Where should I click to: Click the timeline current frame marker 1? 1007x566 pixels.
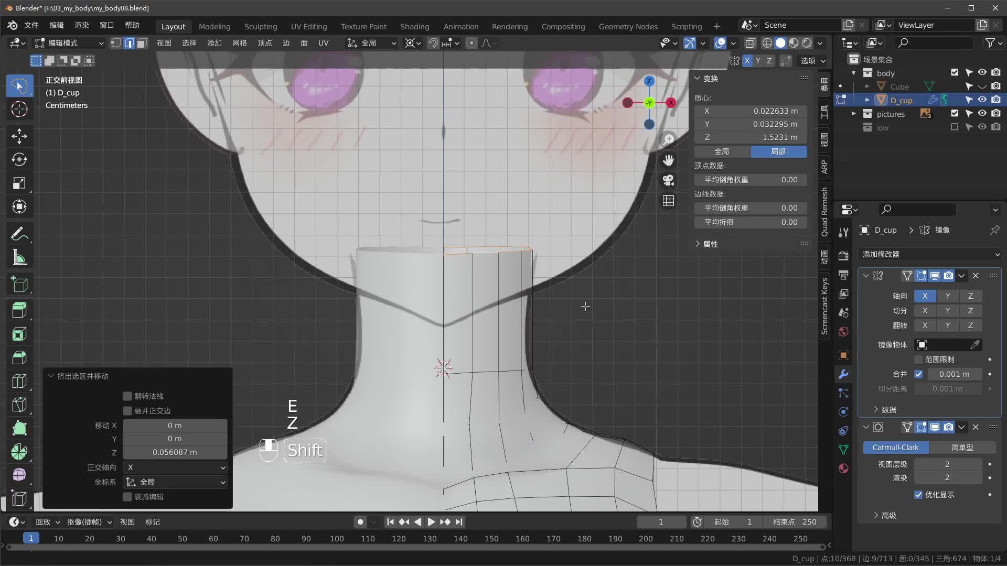pyautogui.click(x=31, y=538)
